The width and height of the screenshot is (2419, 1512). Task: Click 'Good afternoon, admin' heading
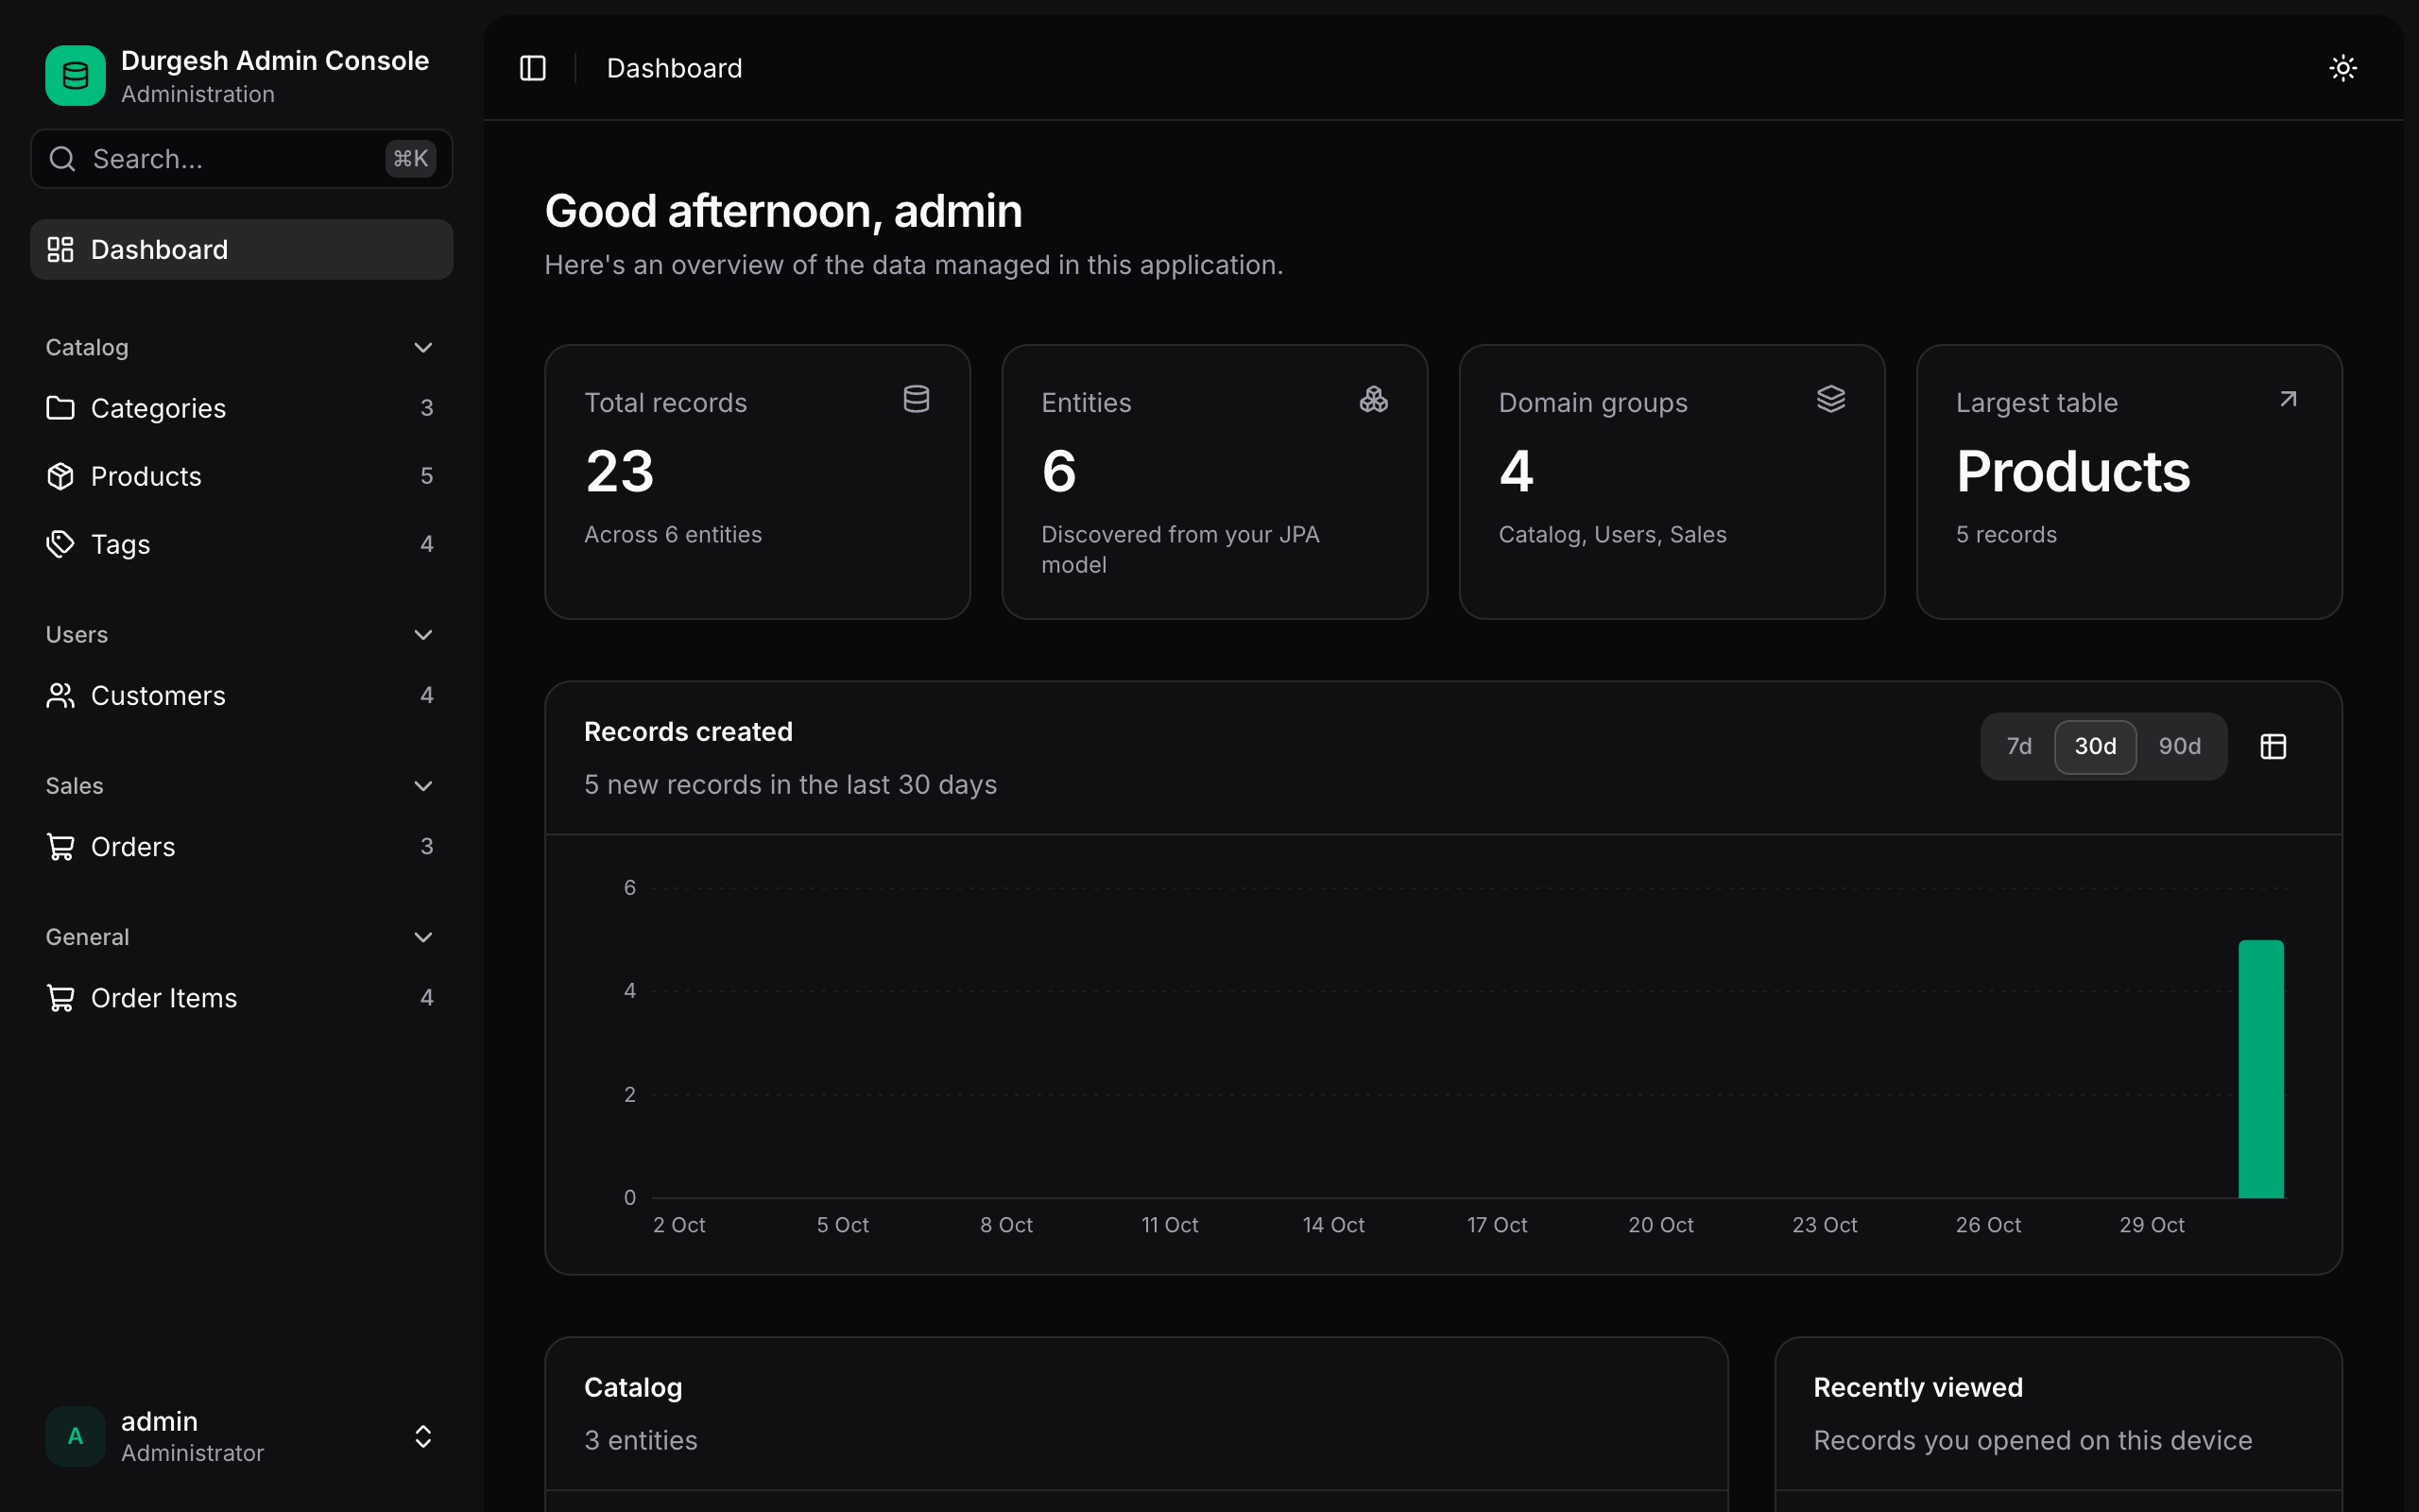[783, 211]
